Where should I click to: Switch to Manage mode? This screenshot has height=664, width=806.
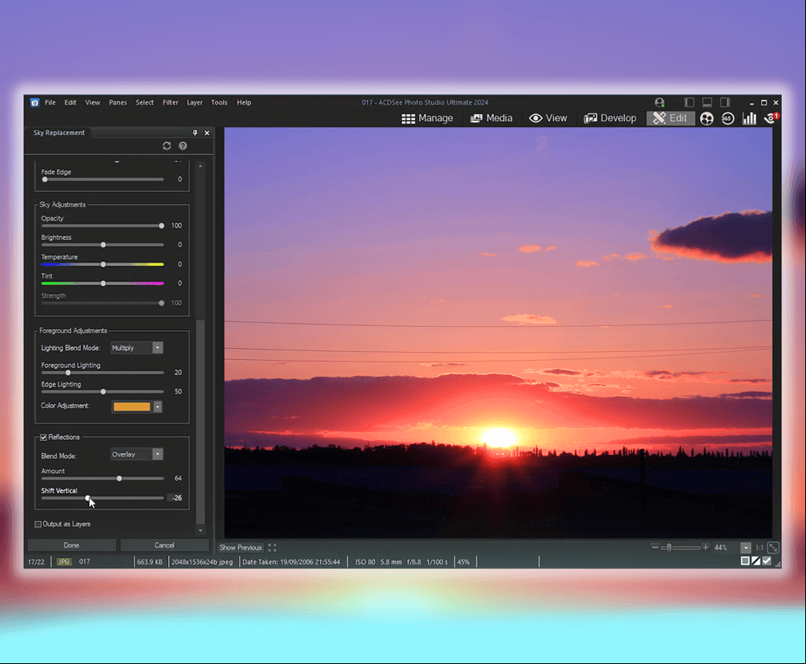coord(427,118)
